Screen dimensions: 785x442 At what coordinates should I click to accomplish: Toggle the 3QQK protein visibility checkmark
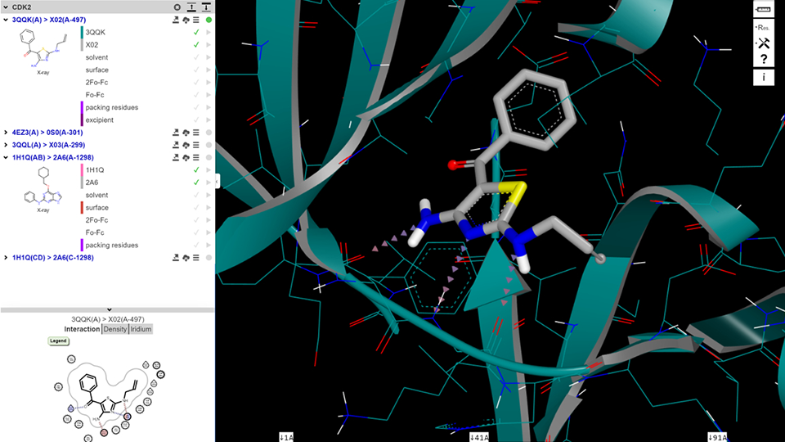(196, 32)
